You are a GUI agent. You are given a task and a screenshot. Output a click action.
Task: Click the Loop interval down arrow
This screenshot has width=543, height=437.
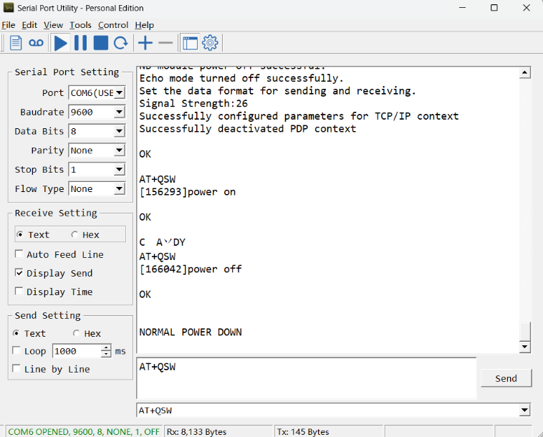(106, 354)
